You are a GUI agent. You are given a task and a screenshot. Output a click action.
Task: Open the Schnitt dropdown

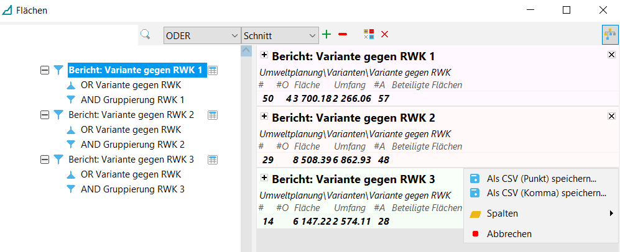pyautogui.click(x=279, y=36)
